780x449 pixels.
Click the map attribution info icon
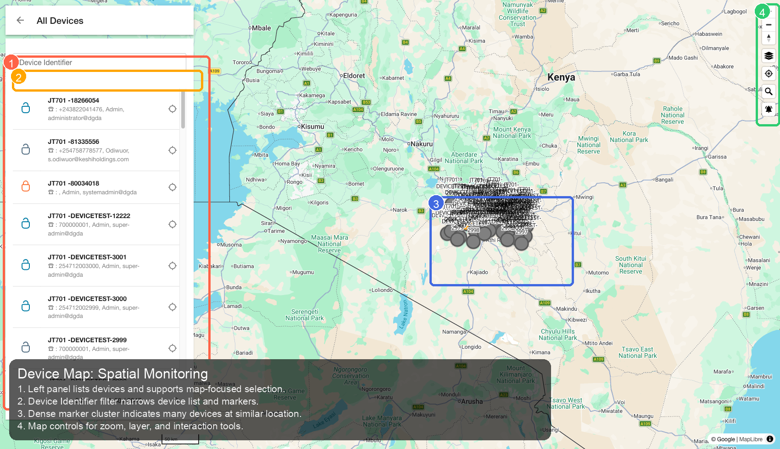point(769,439)
